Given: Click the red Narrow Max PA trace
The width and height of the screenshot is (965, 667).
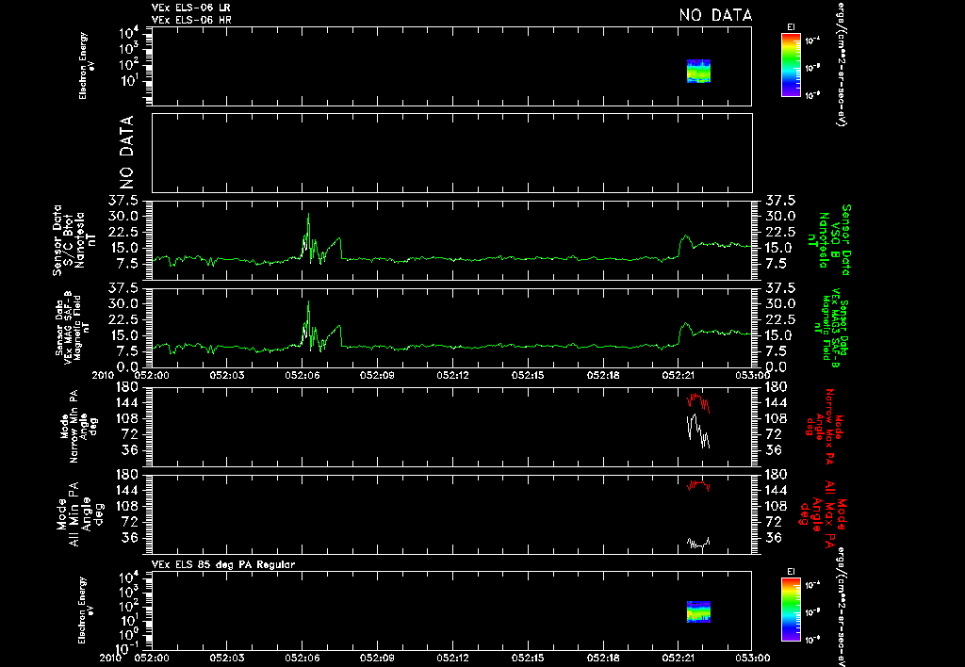Looking at the screenshot, I should (698, 402).
